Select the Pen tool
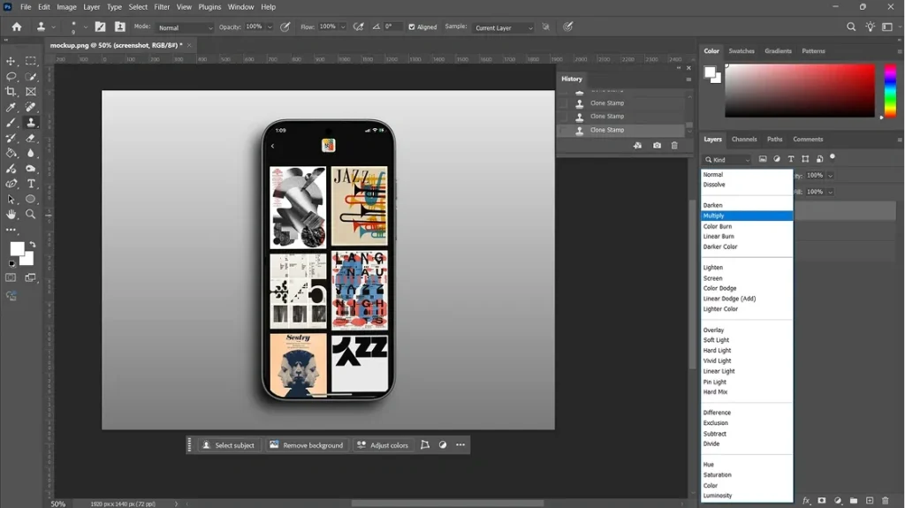This screenshot has height=508, width=905. pos(11,184)
